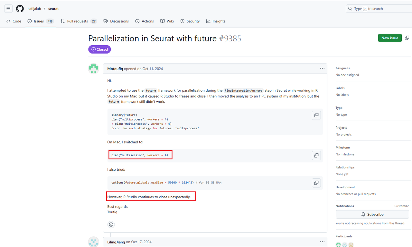Open Motoufiq's profile avatar
Image resolution: width=412 pixels, height=247 pixels.
point(93,68)
